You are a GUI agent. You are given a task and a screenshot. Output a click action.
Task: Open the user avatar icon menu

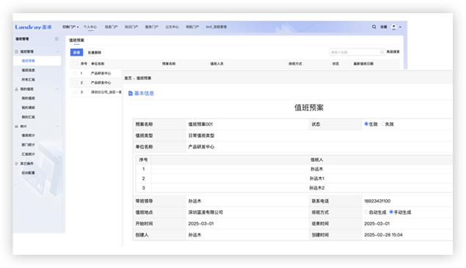coord(394,27)
